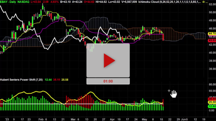Click the hand cursor icon on chart
Image resolution: width=216 pixels, height=121 pixels.
[174, 94]
